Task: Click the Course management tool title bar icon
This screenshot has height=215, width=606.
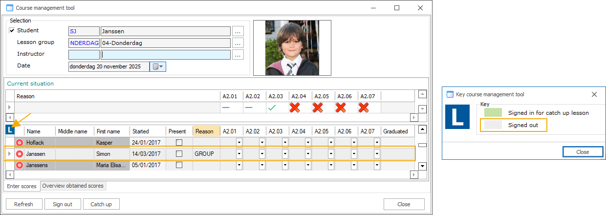Action: 10,8
